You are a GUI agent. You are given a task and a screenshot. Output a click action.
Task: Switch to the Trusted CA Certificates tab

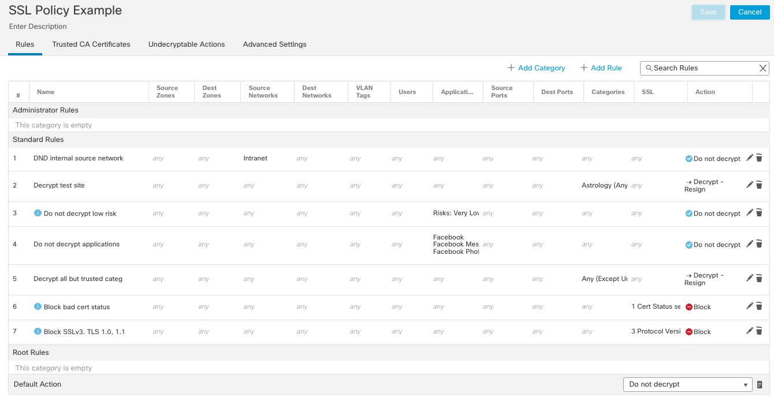91,44
